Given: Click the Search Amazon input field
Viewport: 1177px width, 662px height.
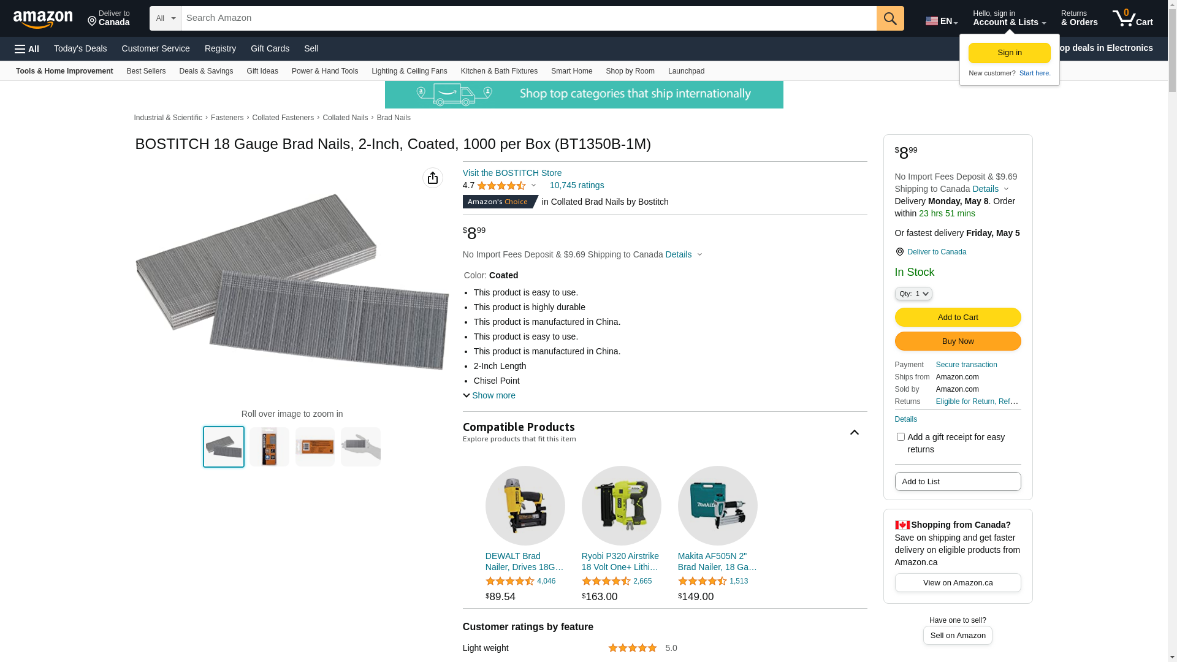Looking at the screenshot, I should point(528,18).
